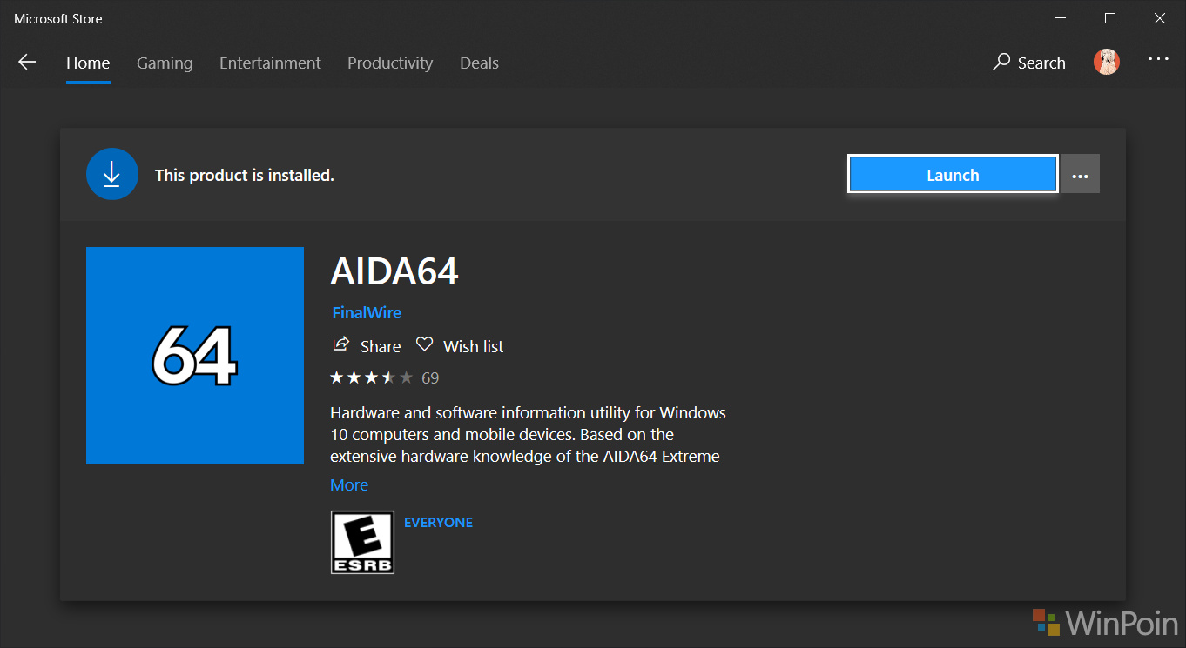The width and height of the screenshot is (1186, 648).
Task: Click the ESRB Everyone rating badge
Action: tap(362, 542)
